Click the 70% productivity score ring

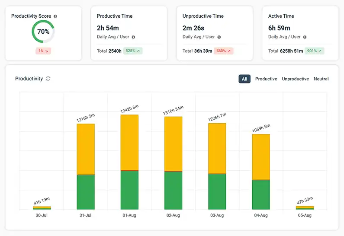coord(43,32)
